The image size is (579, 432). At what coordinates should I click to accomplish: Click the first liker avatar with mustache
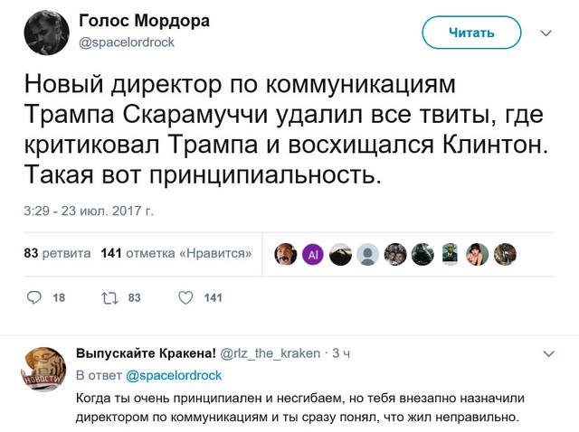286,254
